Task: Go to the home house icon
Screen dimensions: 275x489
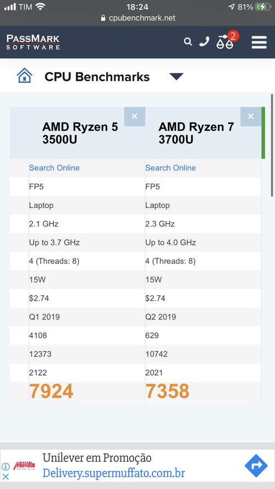Action: [x=25, y=76]
